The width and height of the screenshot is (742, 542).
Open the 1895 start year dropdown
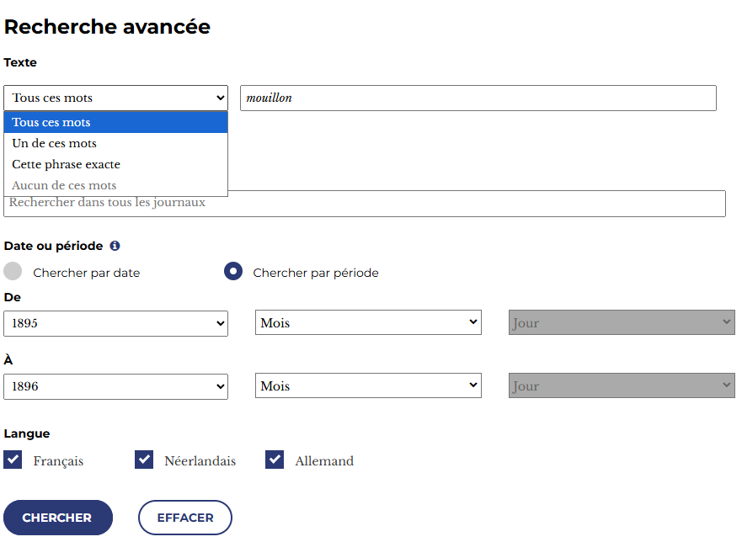(116, 323)
